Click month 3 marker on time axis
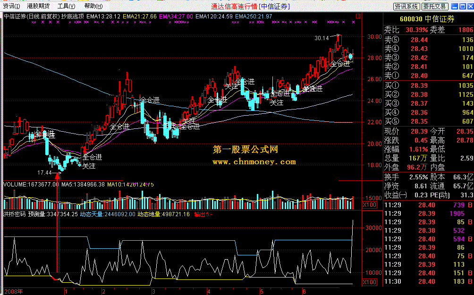The width and height of the screenshot is (474, 295). [x=153, y=292]
